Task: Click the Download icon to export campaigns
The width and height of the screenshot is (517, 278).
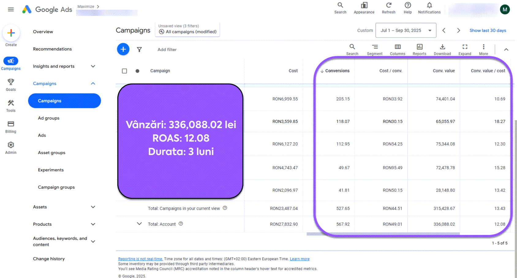Action: click(x=442, y=49)
